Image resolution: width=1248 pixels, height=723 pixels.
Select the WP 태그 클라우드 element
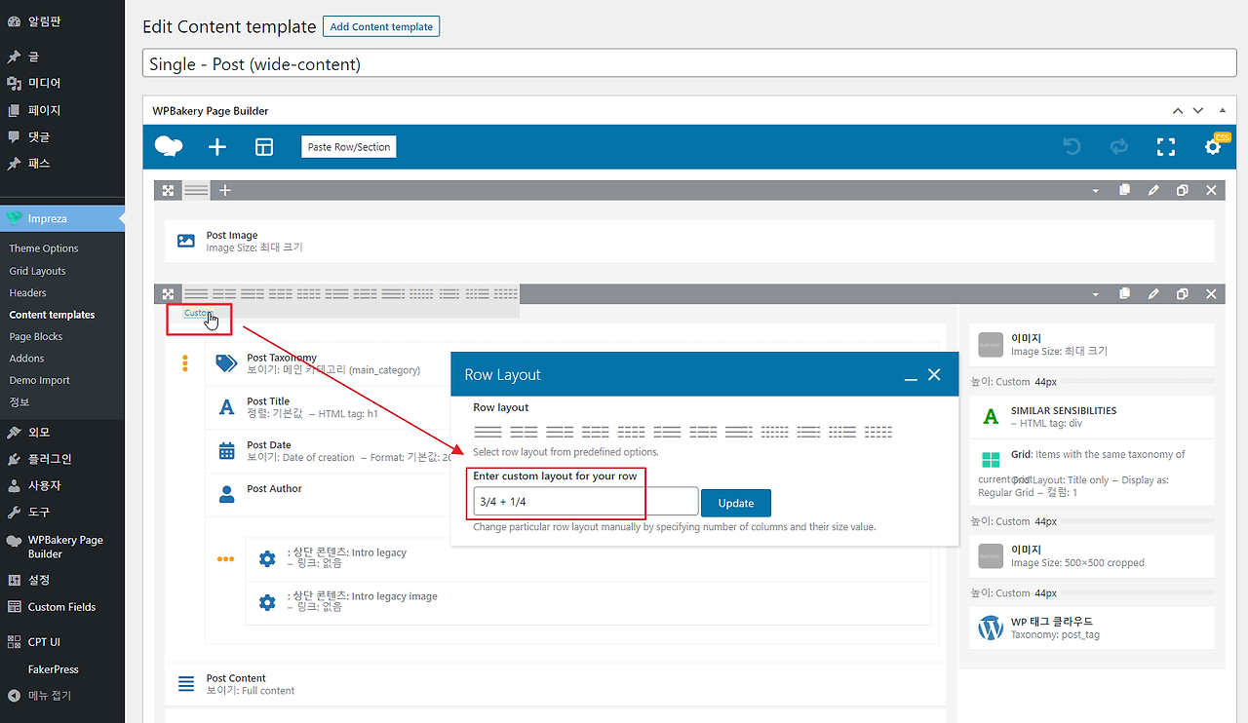1092,628
